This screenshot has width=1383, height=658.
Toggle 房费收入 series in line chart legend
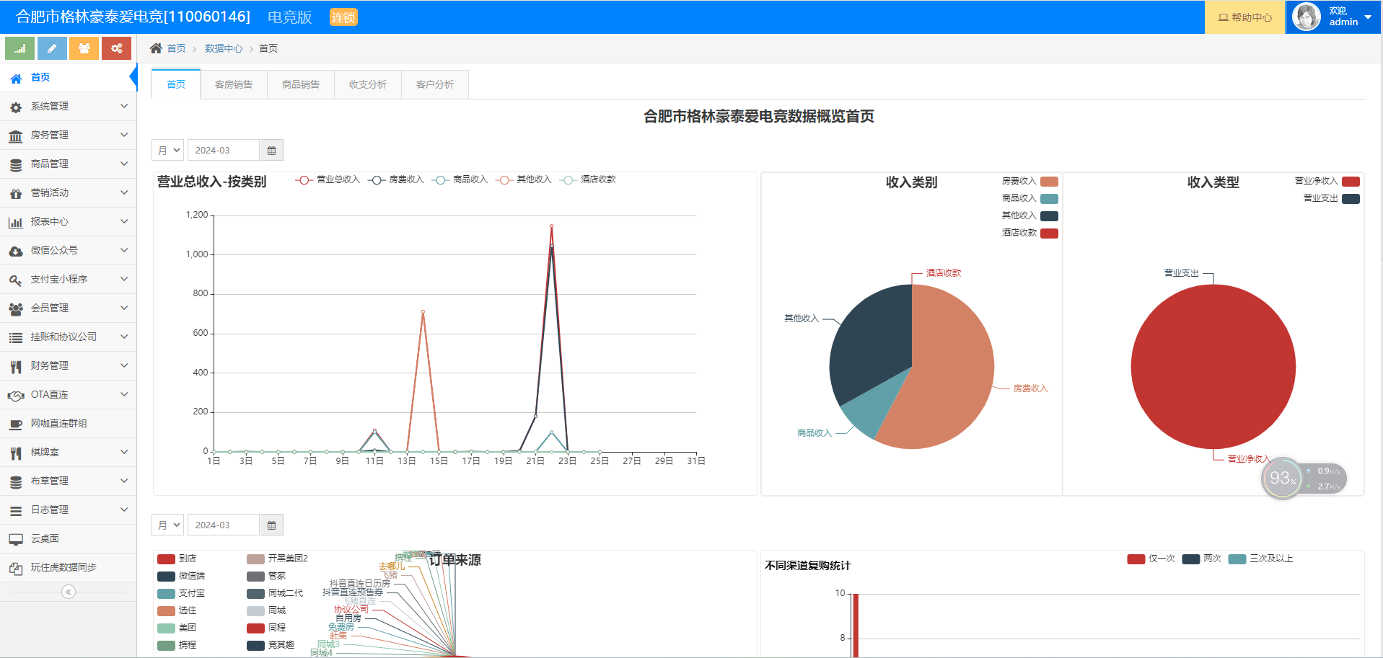pos(396,179)
